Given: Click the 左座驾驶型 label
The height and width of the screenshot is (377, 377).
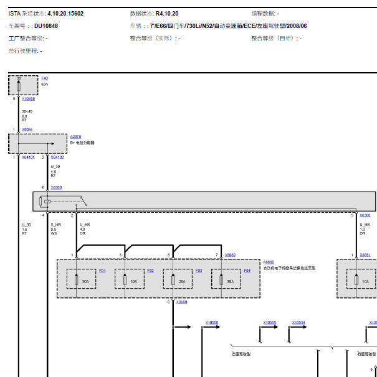Looking at the screenshot, I should (241, 354).
